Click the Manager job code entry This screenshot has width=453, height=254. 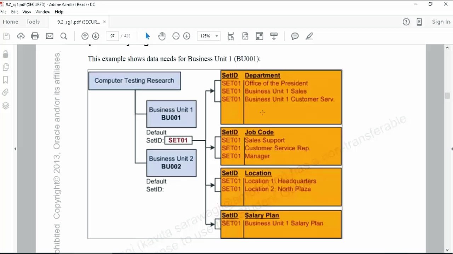(x=257, y=156)
